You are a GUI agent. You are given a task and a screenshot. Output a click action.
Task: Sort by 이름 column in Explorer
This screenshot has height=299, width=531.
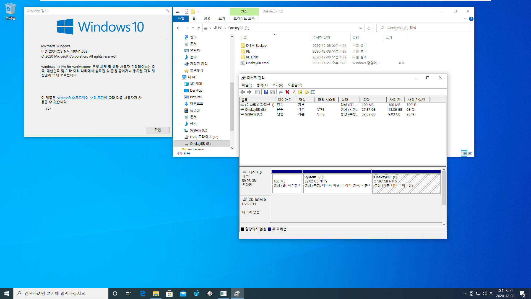[x=274, y=37]
